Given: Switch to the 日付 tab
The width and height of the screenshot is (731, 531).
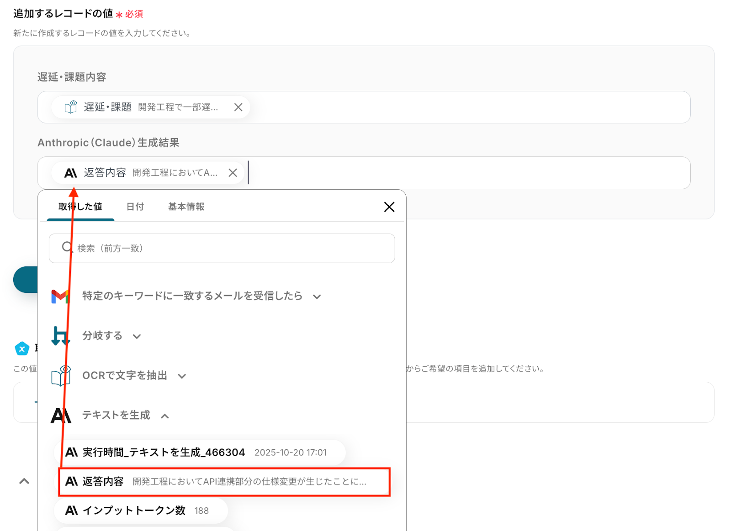Looking at the screenshot, I should pyautogui.click(x=135, y=207).
